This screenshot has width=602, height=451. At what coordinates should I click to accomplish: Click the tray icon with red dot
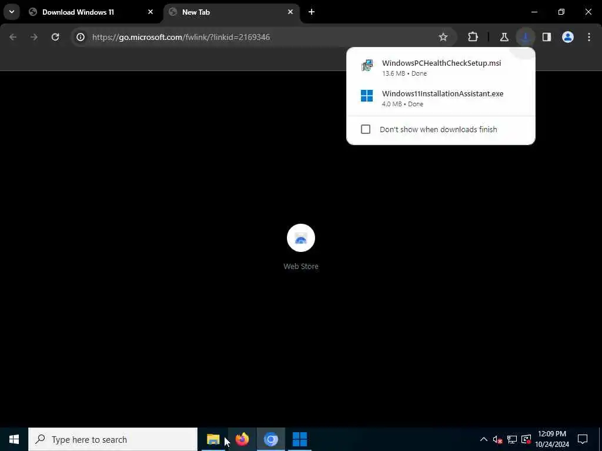coord(526,439)
